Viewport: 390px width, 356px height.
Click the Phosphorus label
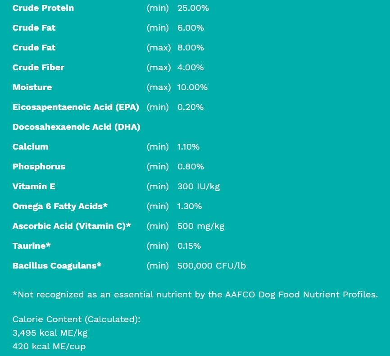39,167
